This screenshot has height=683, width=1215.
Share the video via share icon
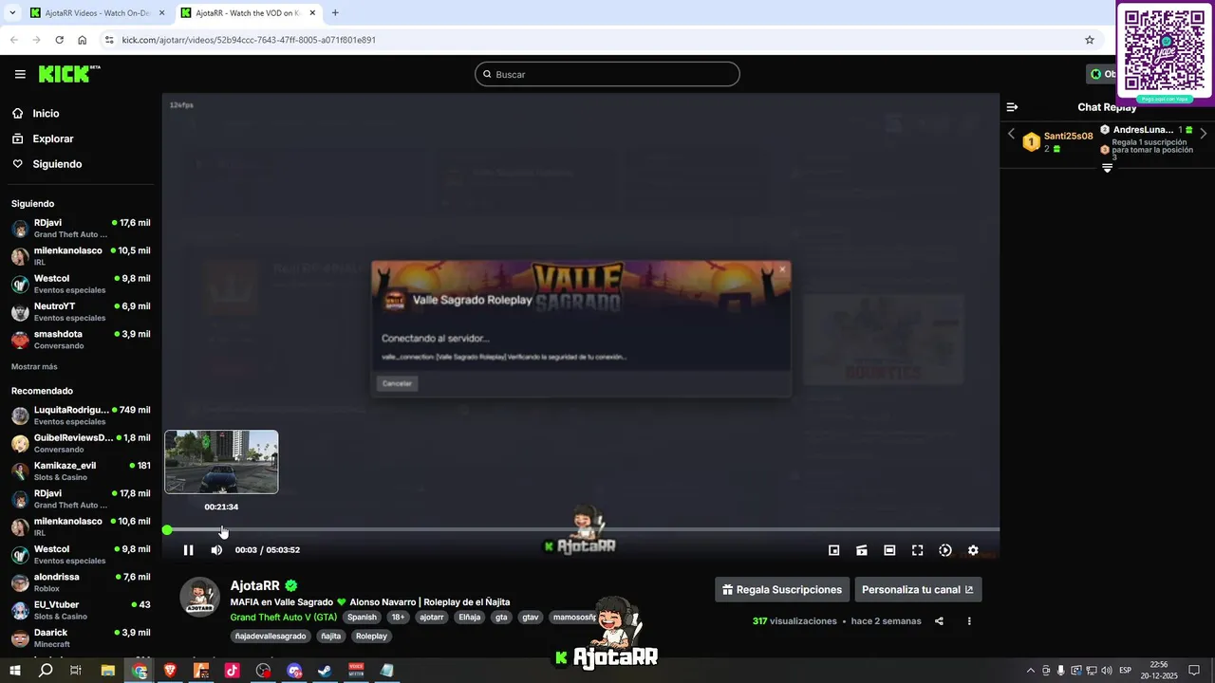click(939, 621)
